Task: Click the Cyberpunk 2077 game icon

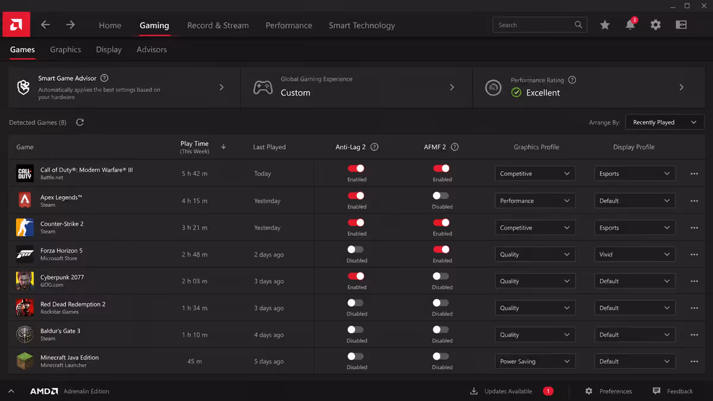Action: coord(25,281)
